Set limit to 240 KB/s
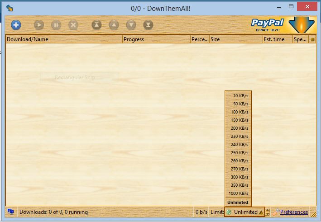This screenshot has height=222, width=321. [x=238, y=145]
